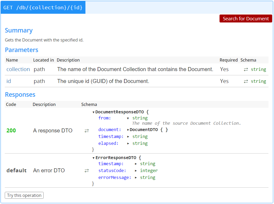Click the 'Gets the Document with the specified id.' text

[x=44, y=40]
